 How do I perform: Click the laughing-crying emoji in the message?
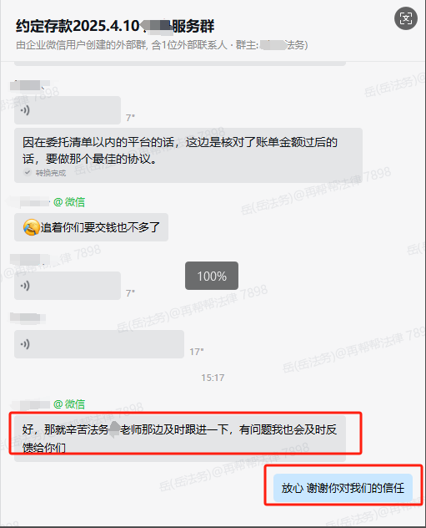tap(31, 227)
